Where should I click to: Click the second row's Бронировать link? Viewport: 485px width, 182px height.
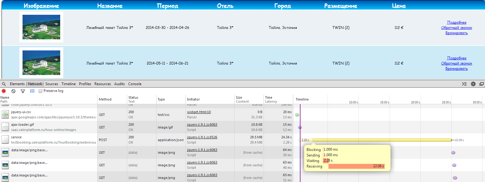click(456, 69)
